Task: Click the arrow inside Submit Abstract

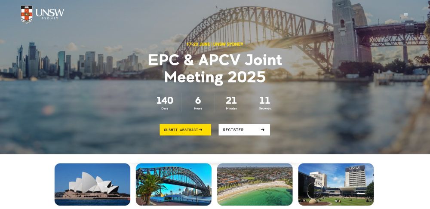Action: pos(201,130)
